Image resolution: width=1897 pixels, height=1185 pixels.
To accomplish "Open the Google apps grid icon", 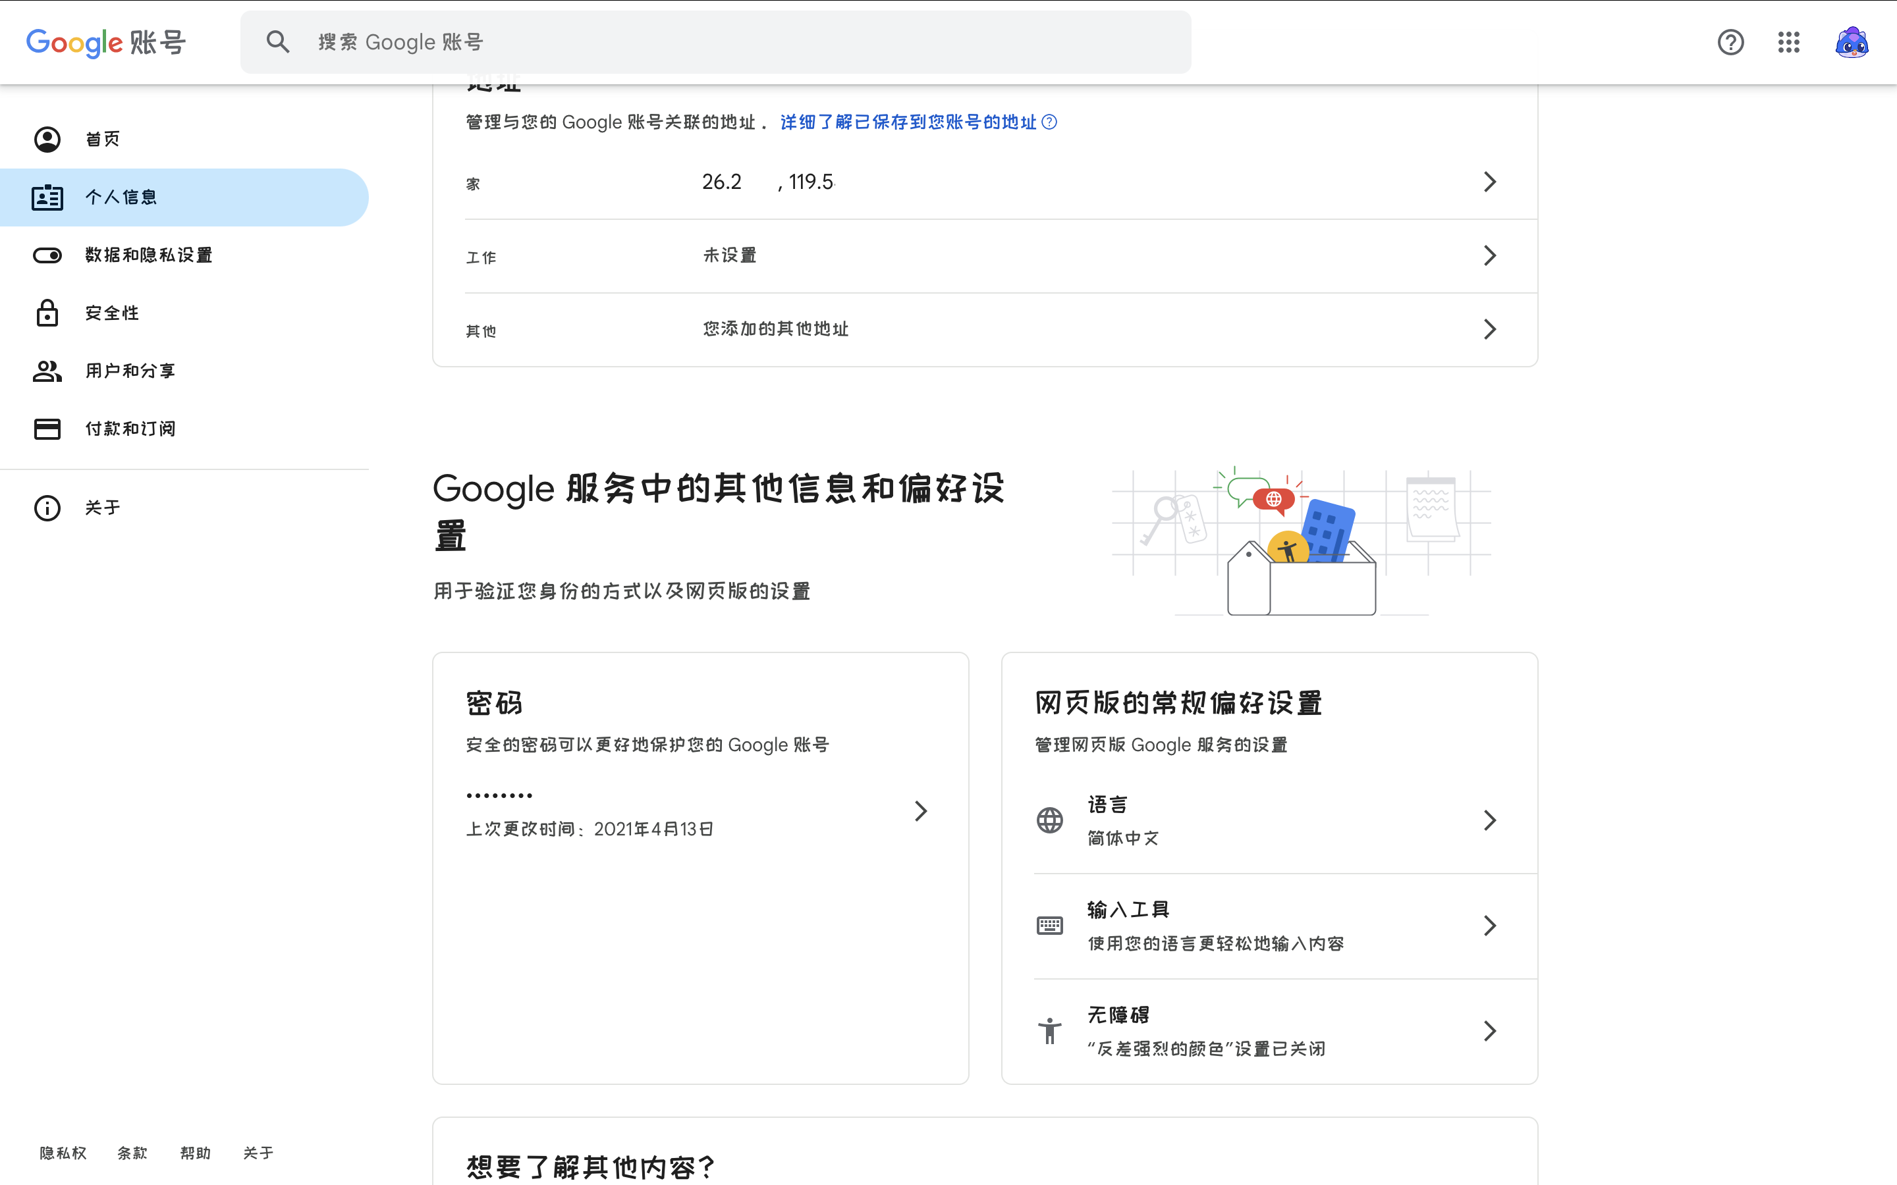I will [1789, 42].
